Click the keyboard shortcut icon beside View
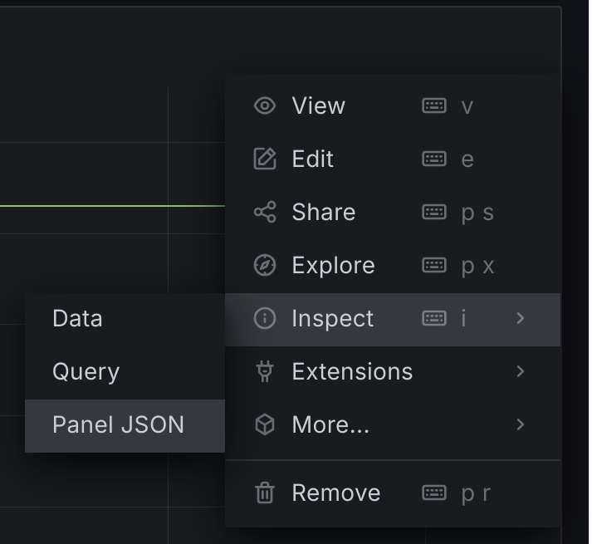 pos(434,105)
